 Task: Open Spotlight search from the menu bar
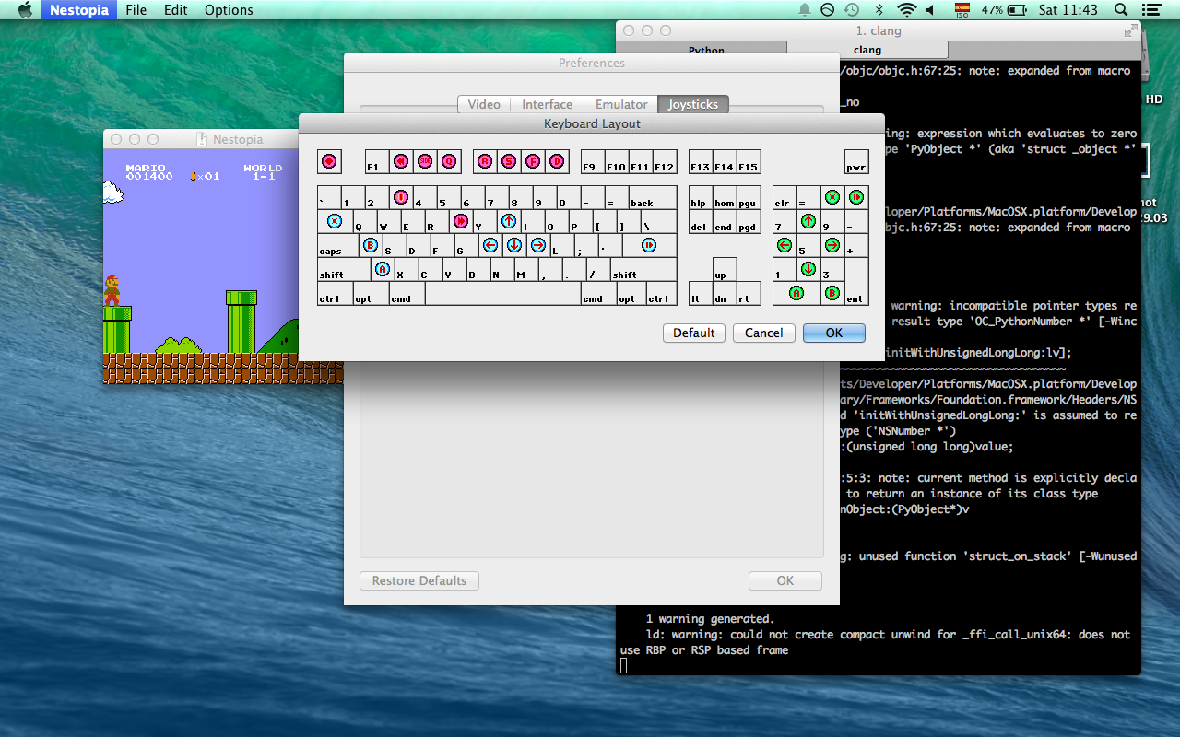1119,10
